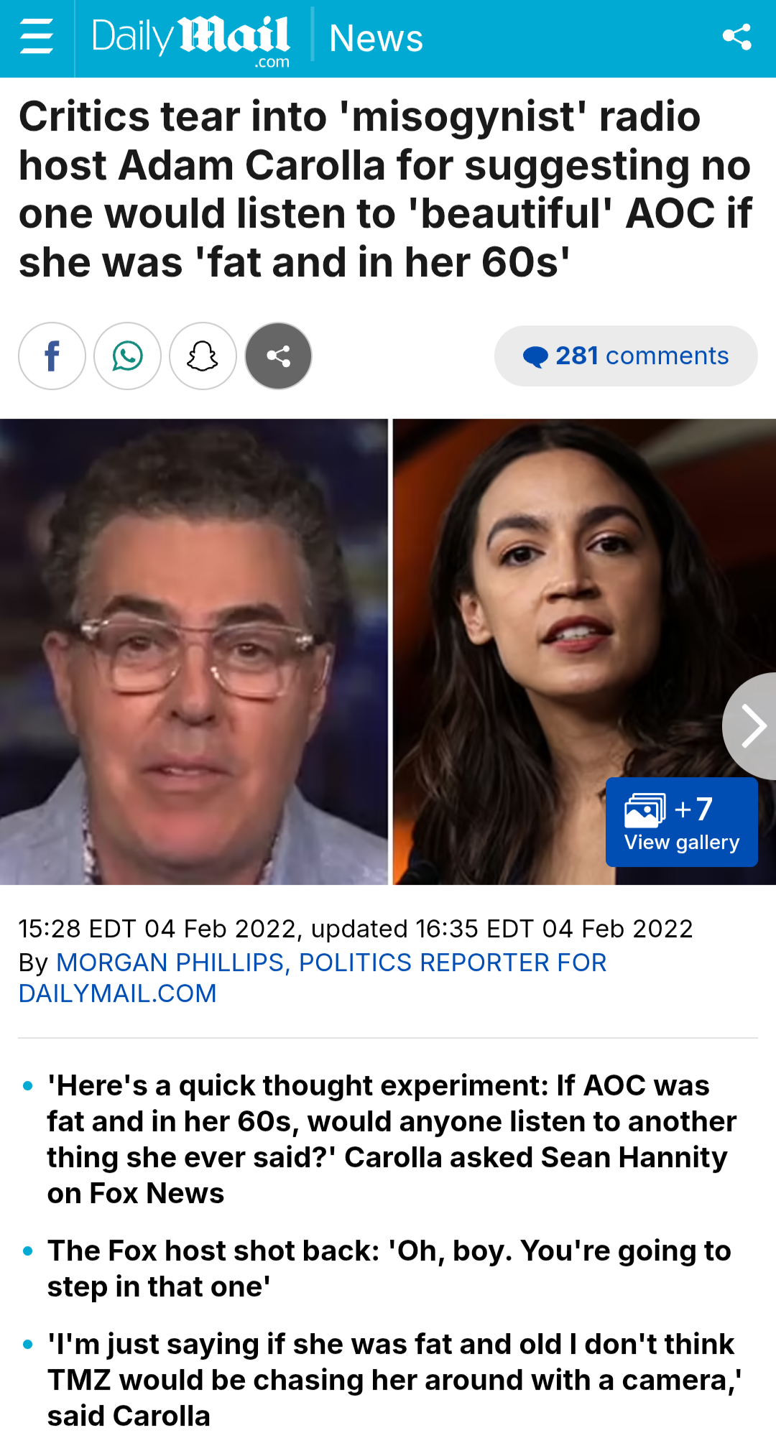This screenshot has width=776, height=1443.
Task: Tap the DAILYMAIL.COM byline link
Action: tap(118, 993)
